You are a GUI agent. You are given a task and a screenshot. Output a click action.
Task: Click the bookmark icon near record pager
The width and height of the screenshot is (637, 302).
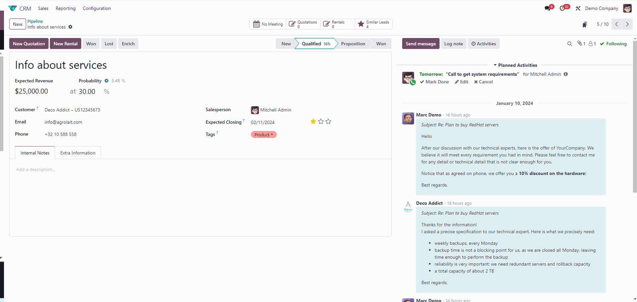click(x=585, y=24)
